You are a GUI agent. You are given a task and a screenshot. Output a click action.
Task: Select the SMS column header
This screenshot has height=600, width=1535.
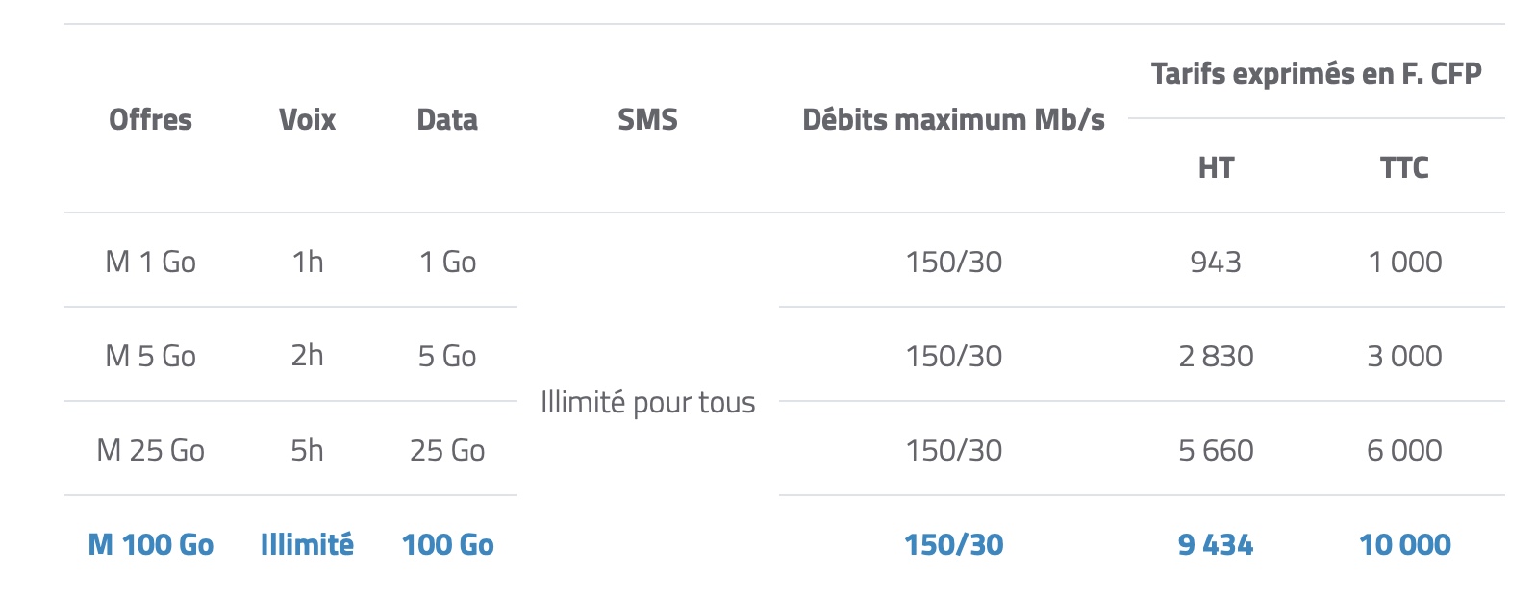coord(647,120)
